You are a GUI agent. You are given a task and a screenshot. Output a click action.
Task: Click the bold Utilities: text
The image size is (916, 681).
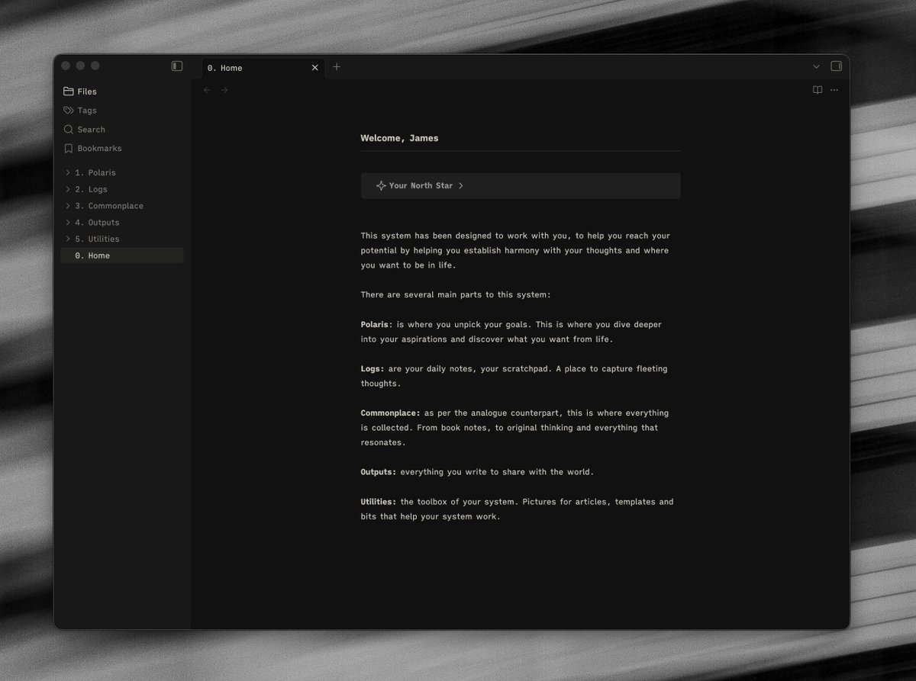pyautogui.click(x=379, y=502)
